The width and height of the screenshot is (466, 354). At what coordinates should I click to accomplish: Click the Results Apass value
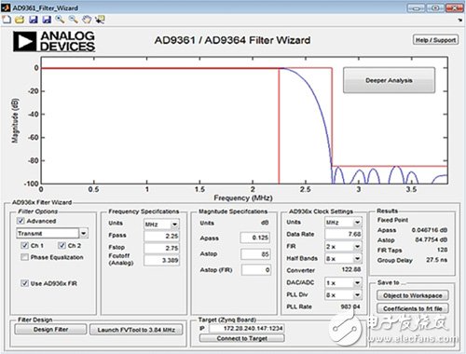pyautogui.click(x=430, y=230)
